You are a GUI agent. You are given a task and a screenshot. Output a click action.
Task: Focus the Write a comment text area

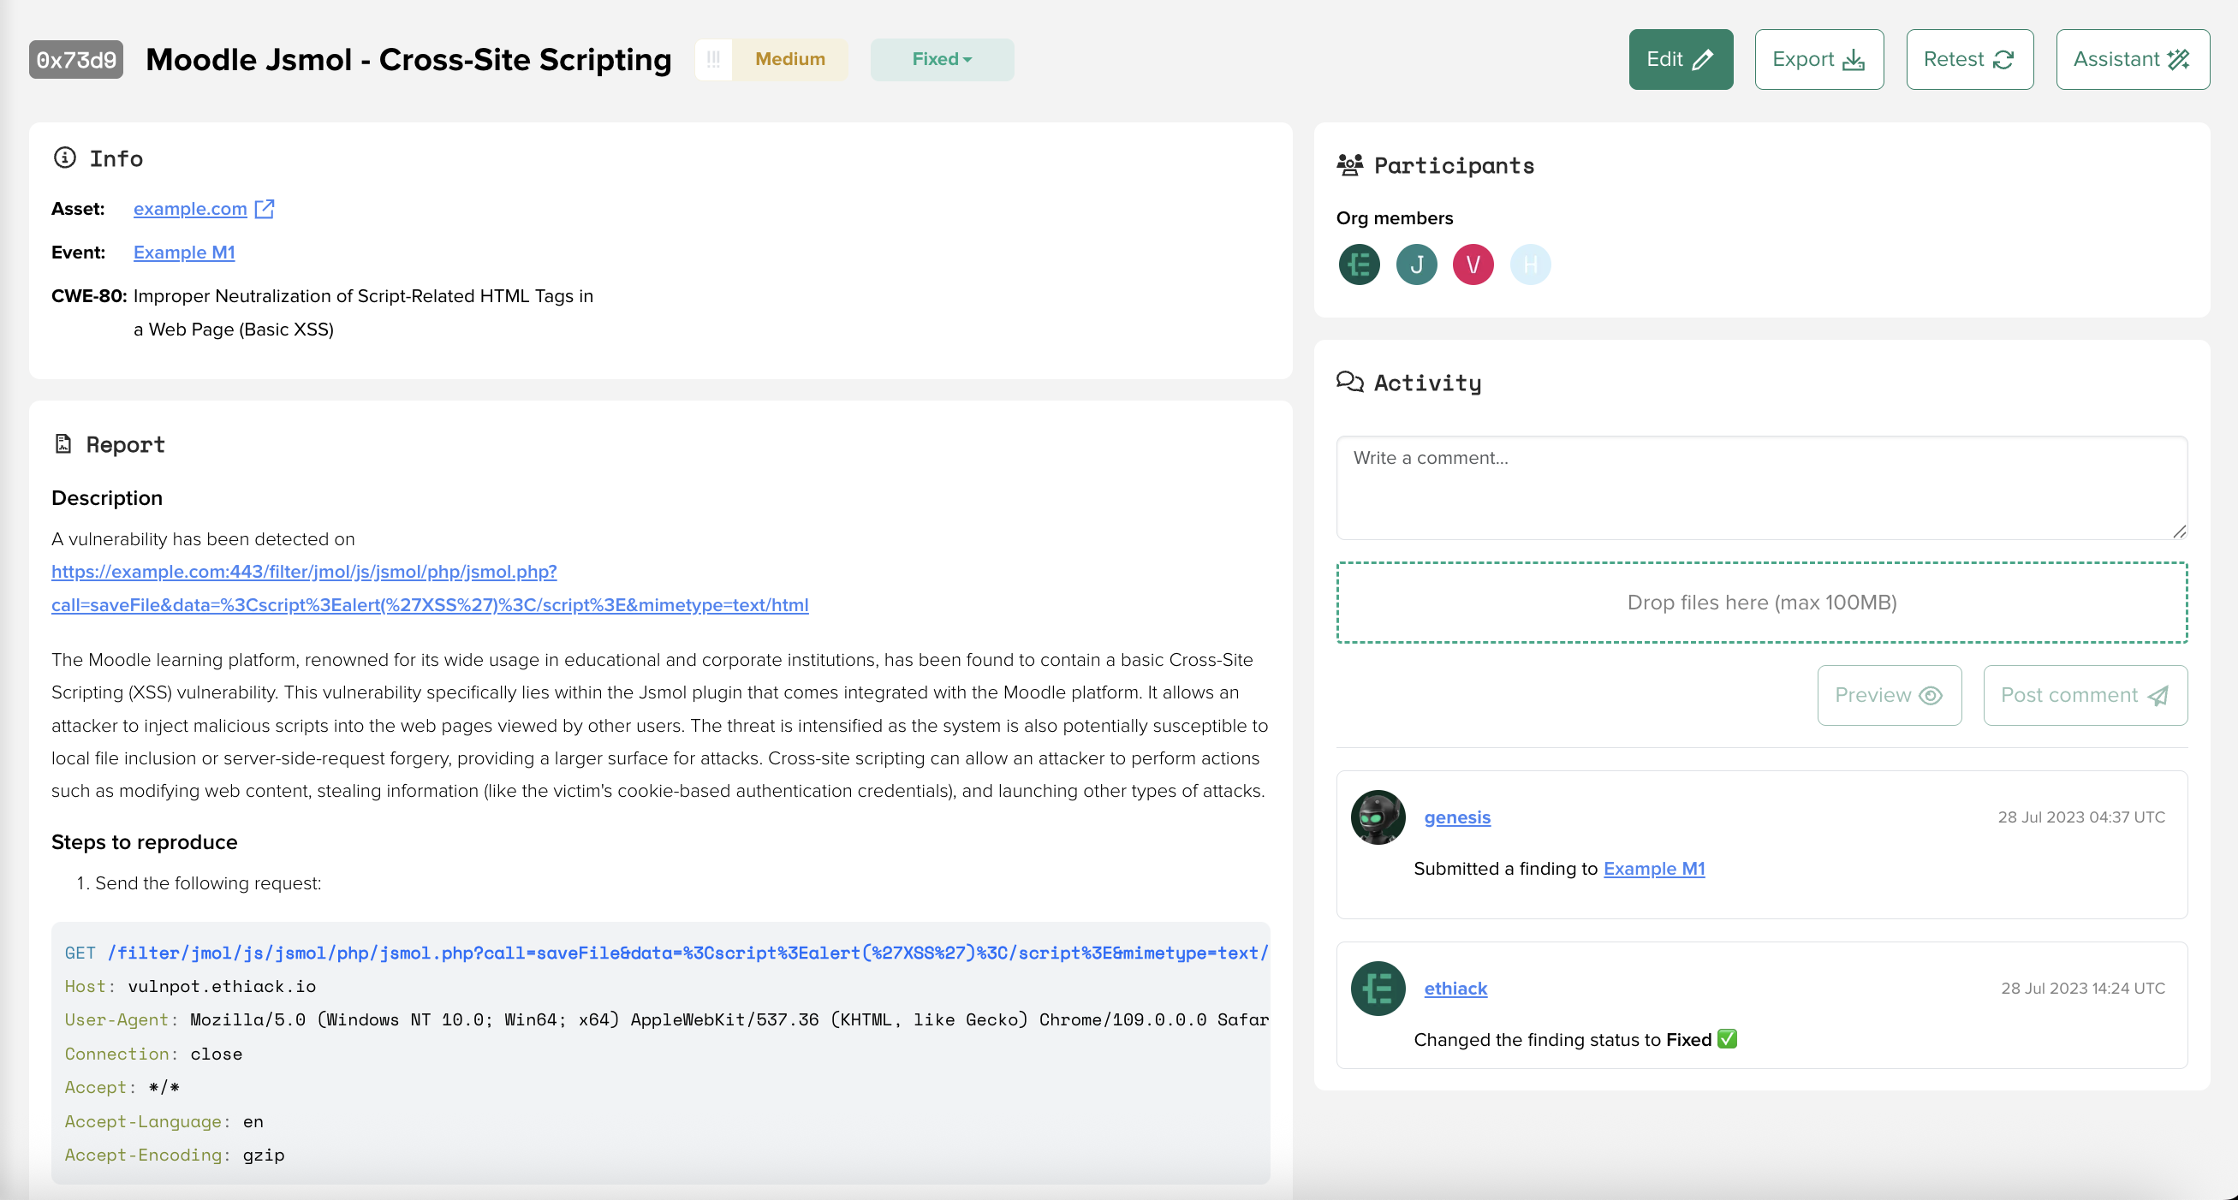click(x=1761, y=487)
